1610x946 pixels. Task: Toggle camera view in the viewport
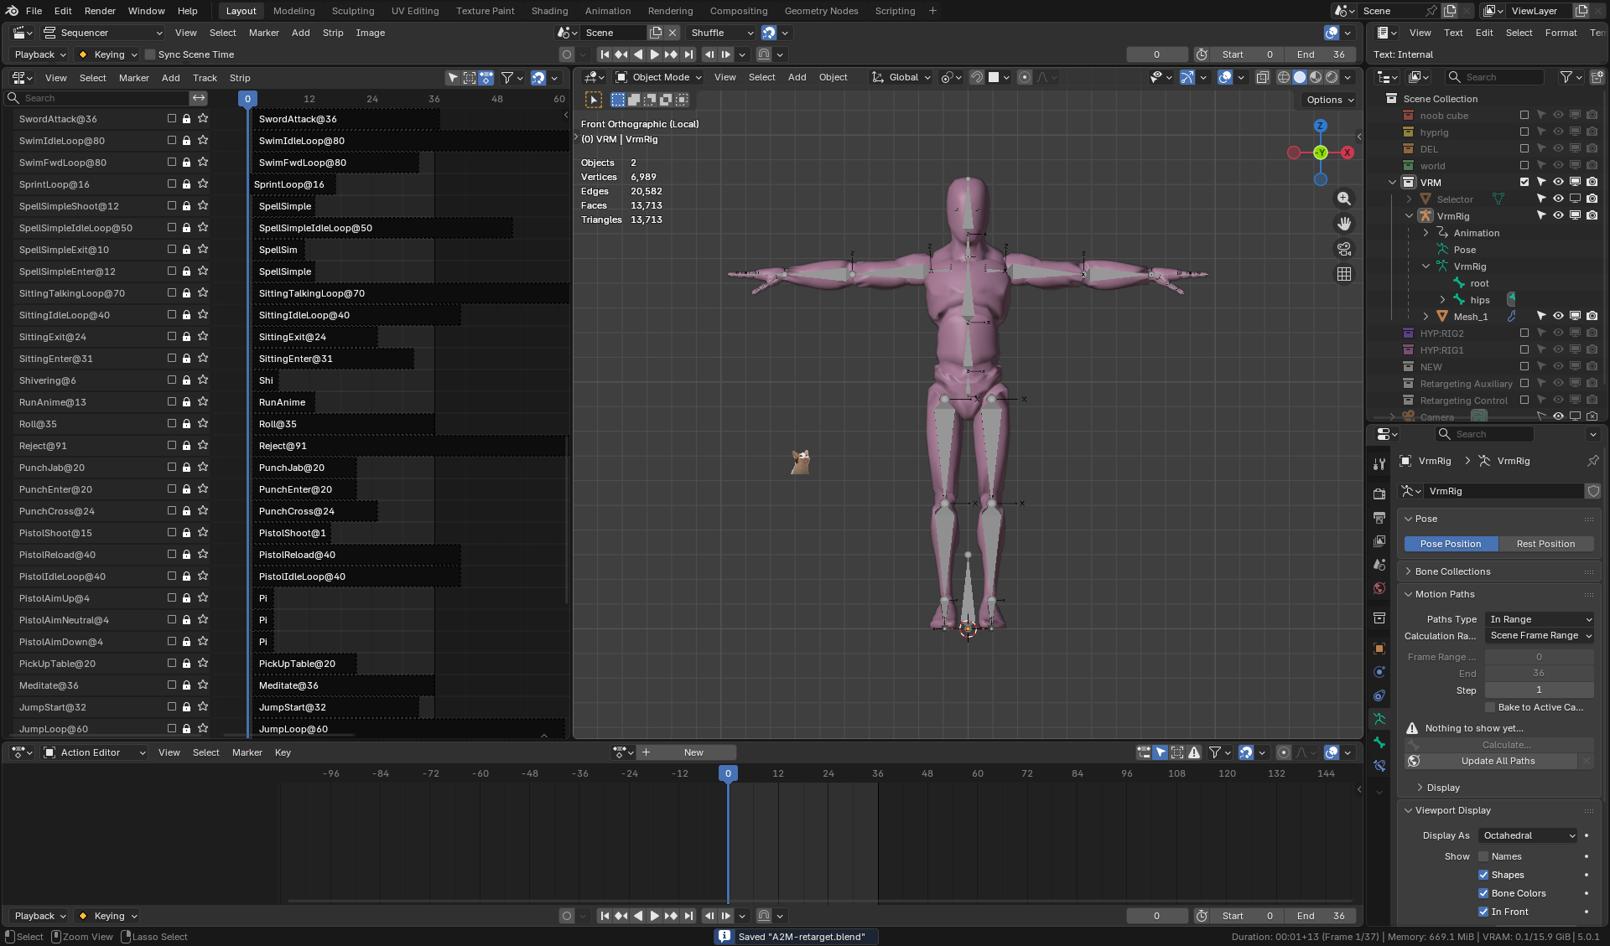[x=1344, y=249]
